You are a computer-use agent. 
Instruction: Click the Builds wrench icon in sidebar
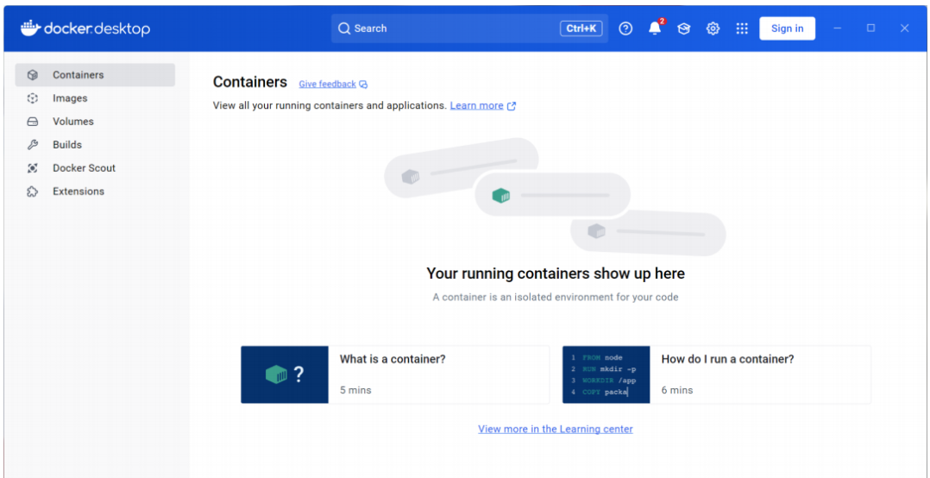(33, 145)
